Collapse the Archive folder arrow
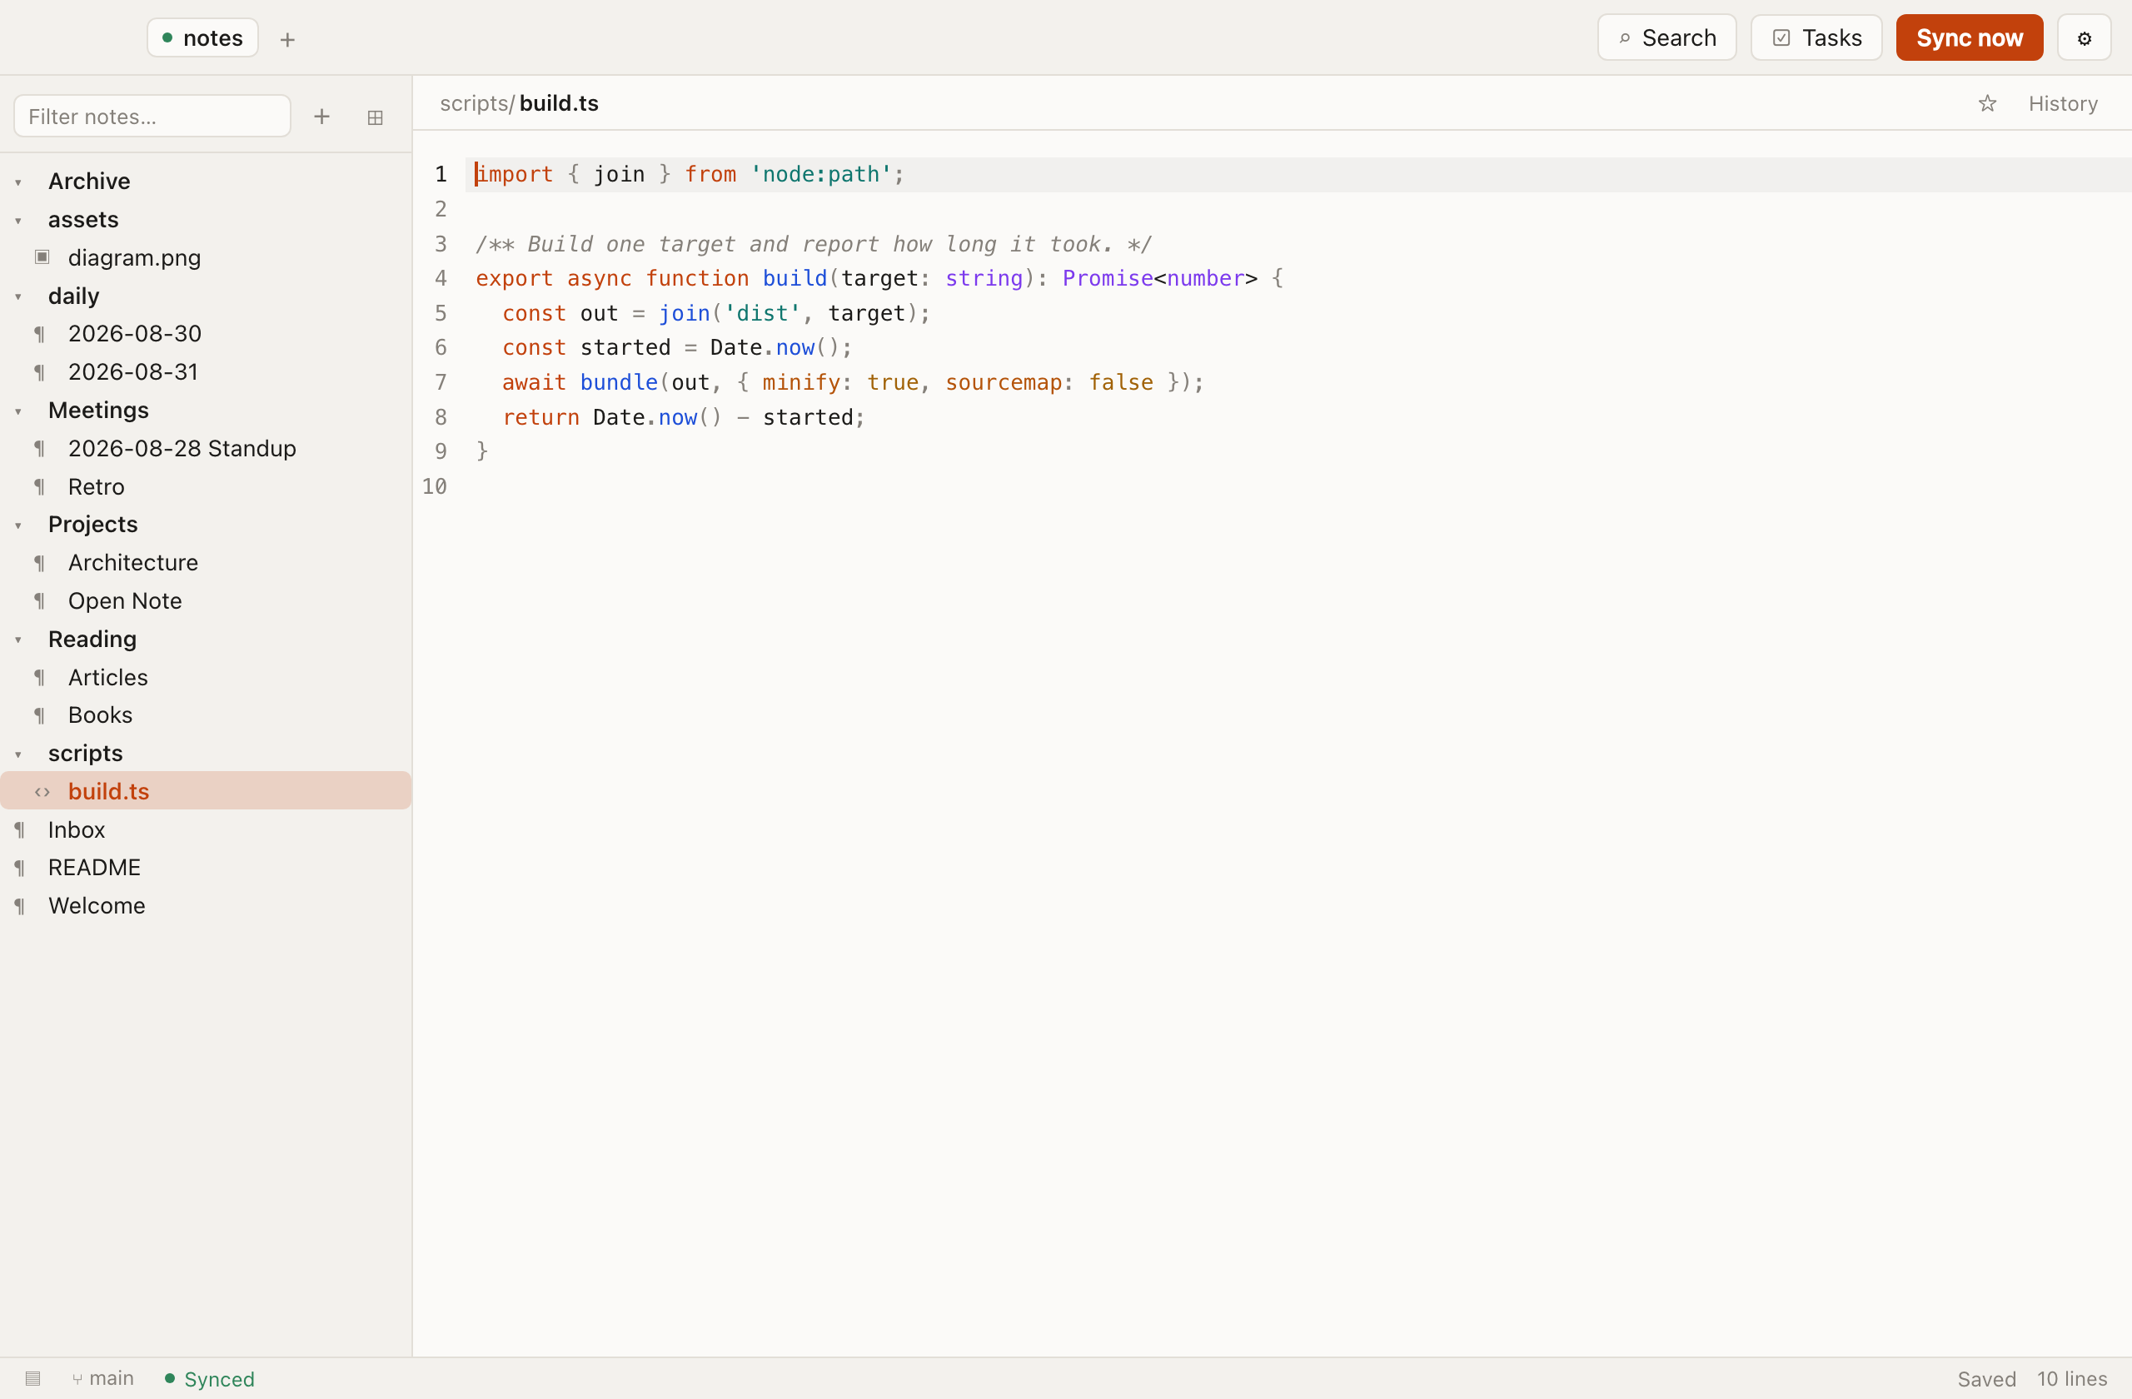The width and height of the screenshot is (2132, 1399). [18, 182]
